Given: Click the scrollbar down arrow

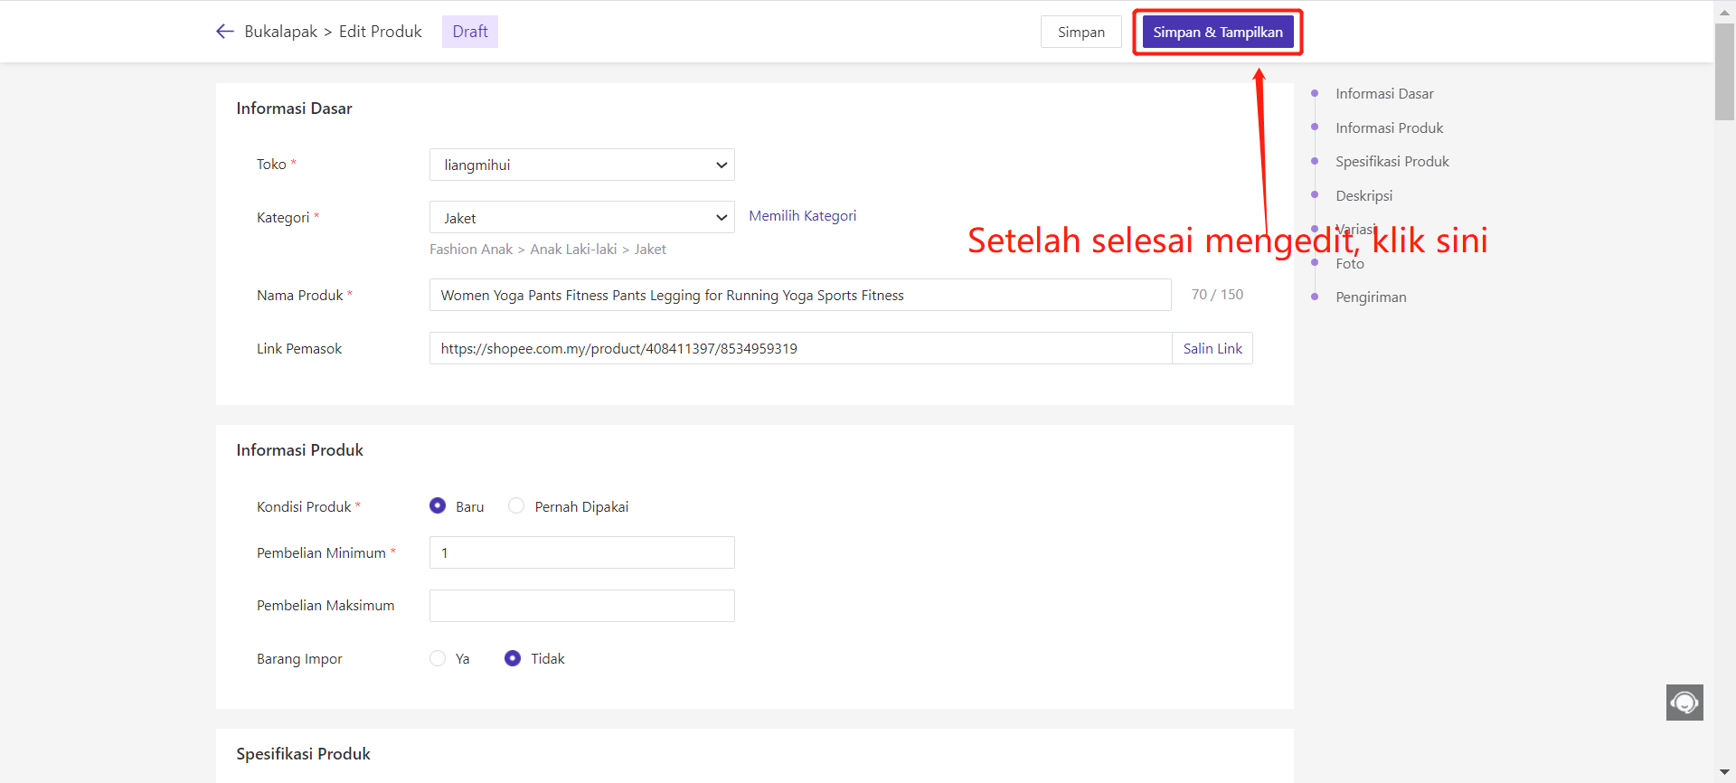Looking at the screenshot, I should pyautogui.click(x=1724, y=772).
